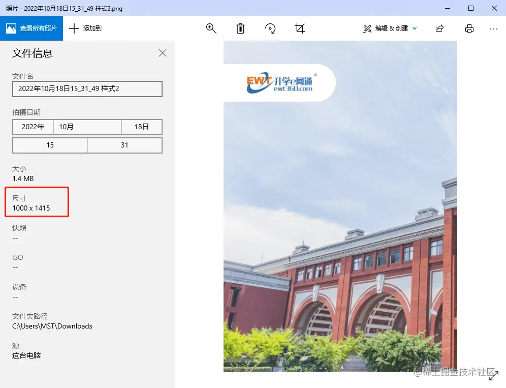Rotate the image using rotate icon

(x=270, y=28)
